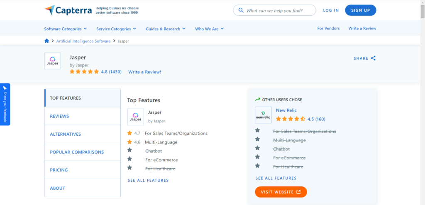The image size is (425, 205).
Task: Click gray star beside Jasper's For Healthcare
Action: pos(129,168)
